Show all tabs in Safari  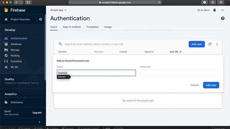point(221,3)
